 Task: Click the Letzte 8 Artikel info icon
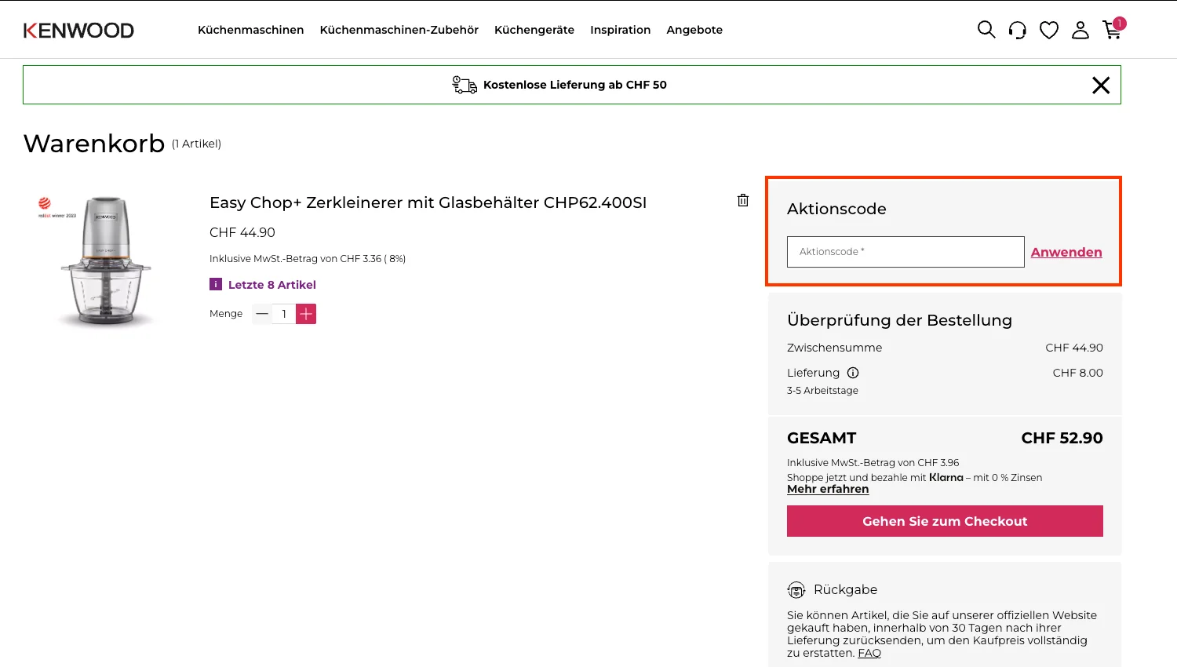coord(215,284)
